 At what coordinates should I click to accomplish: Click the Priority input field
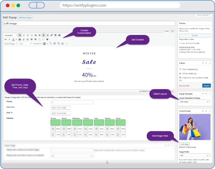tap(72, 102)
